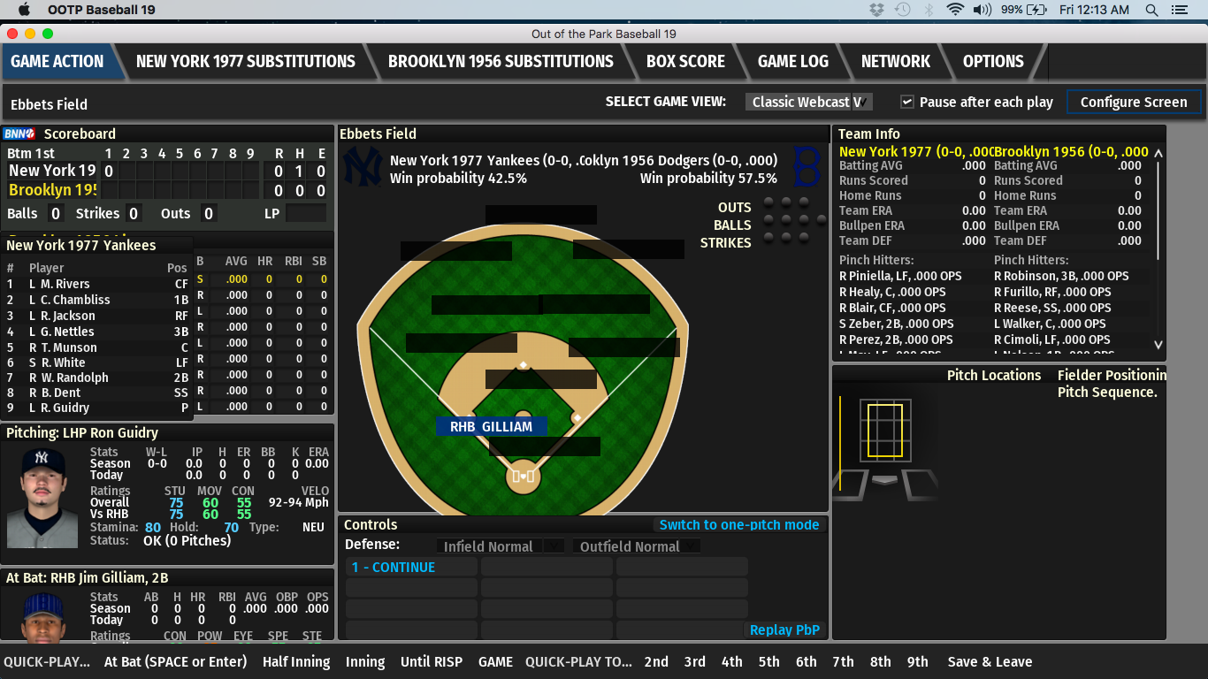This screenshot has width=1208, height=679.
Task: Open the New York 1977 Substitutions tab
Action: pos(245,61)
